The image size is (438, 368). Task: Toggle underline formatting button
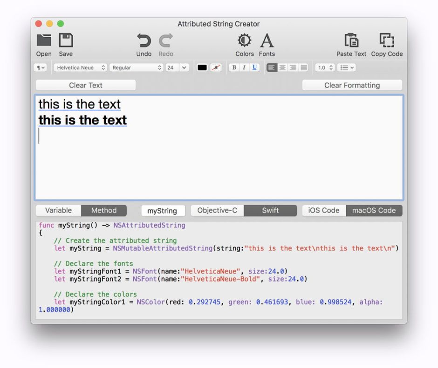tap(254, 67)
